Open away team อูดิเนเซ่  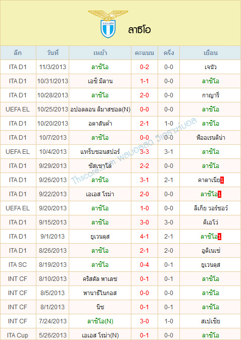pos(210,251)
